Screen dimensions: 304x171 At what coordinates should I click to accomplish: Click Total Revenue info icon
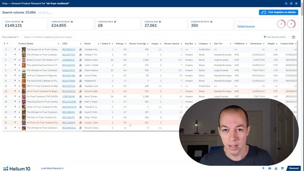pos(22,22)
